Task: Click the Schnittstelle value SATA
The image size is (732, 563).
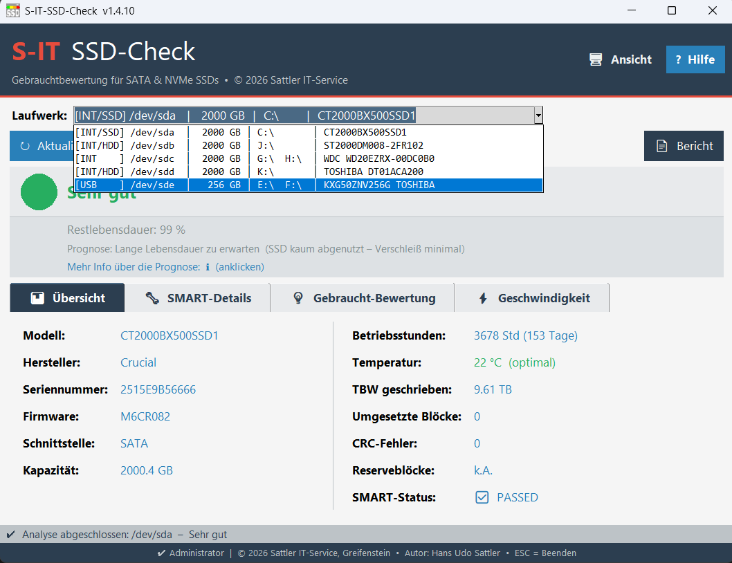Action: [x=134, y=443]
